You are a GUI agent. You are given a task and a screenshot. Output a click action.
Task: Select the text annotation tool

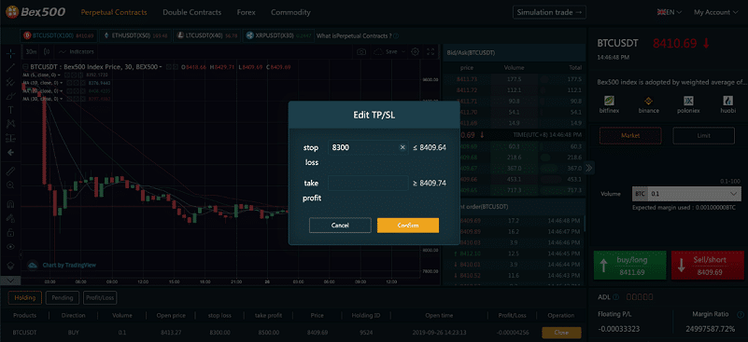pyautogui.click(x=11, y=110)
